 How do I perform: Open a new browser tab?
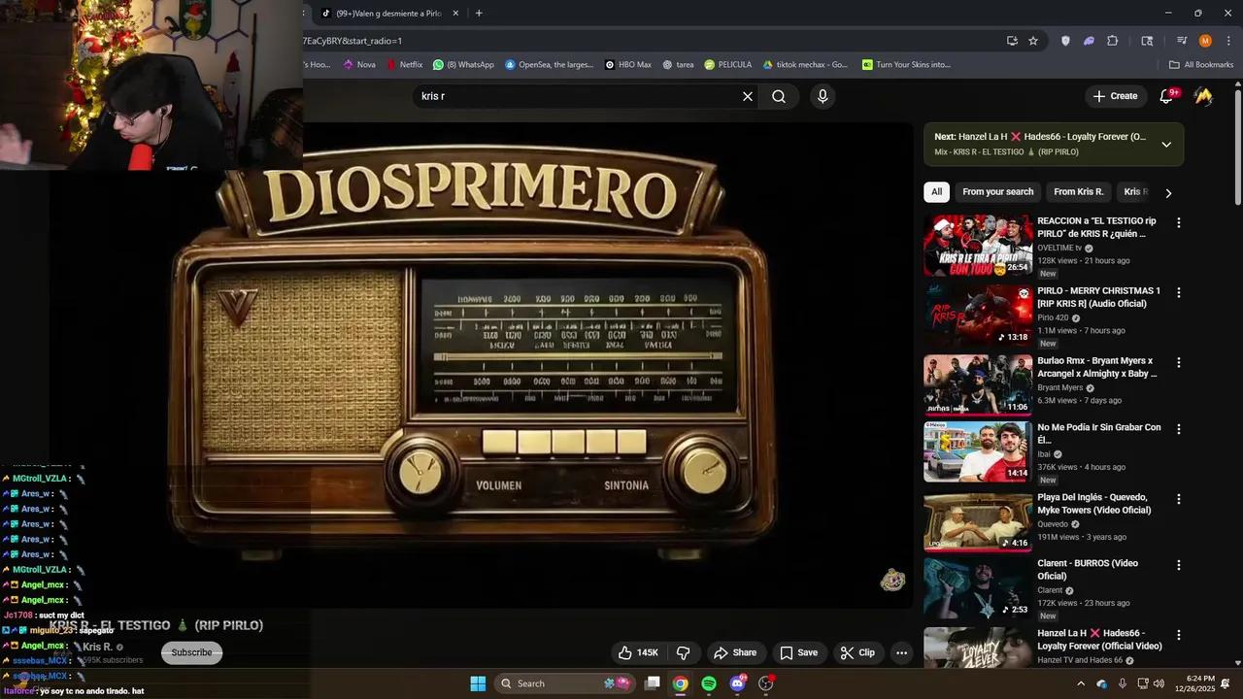click(479, 14)
